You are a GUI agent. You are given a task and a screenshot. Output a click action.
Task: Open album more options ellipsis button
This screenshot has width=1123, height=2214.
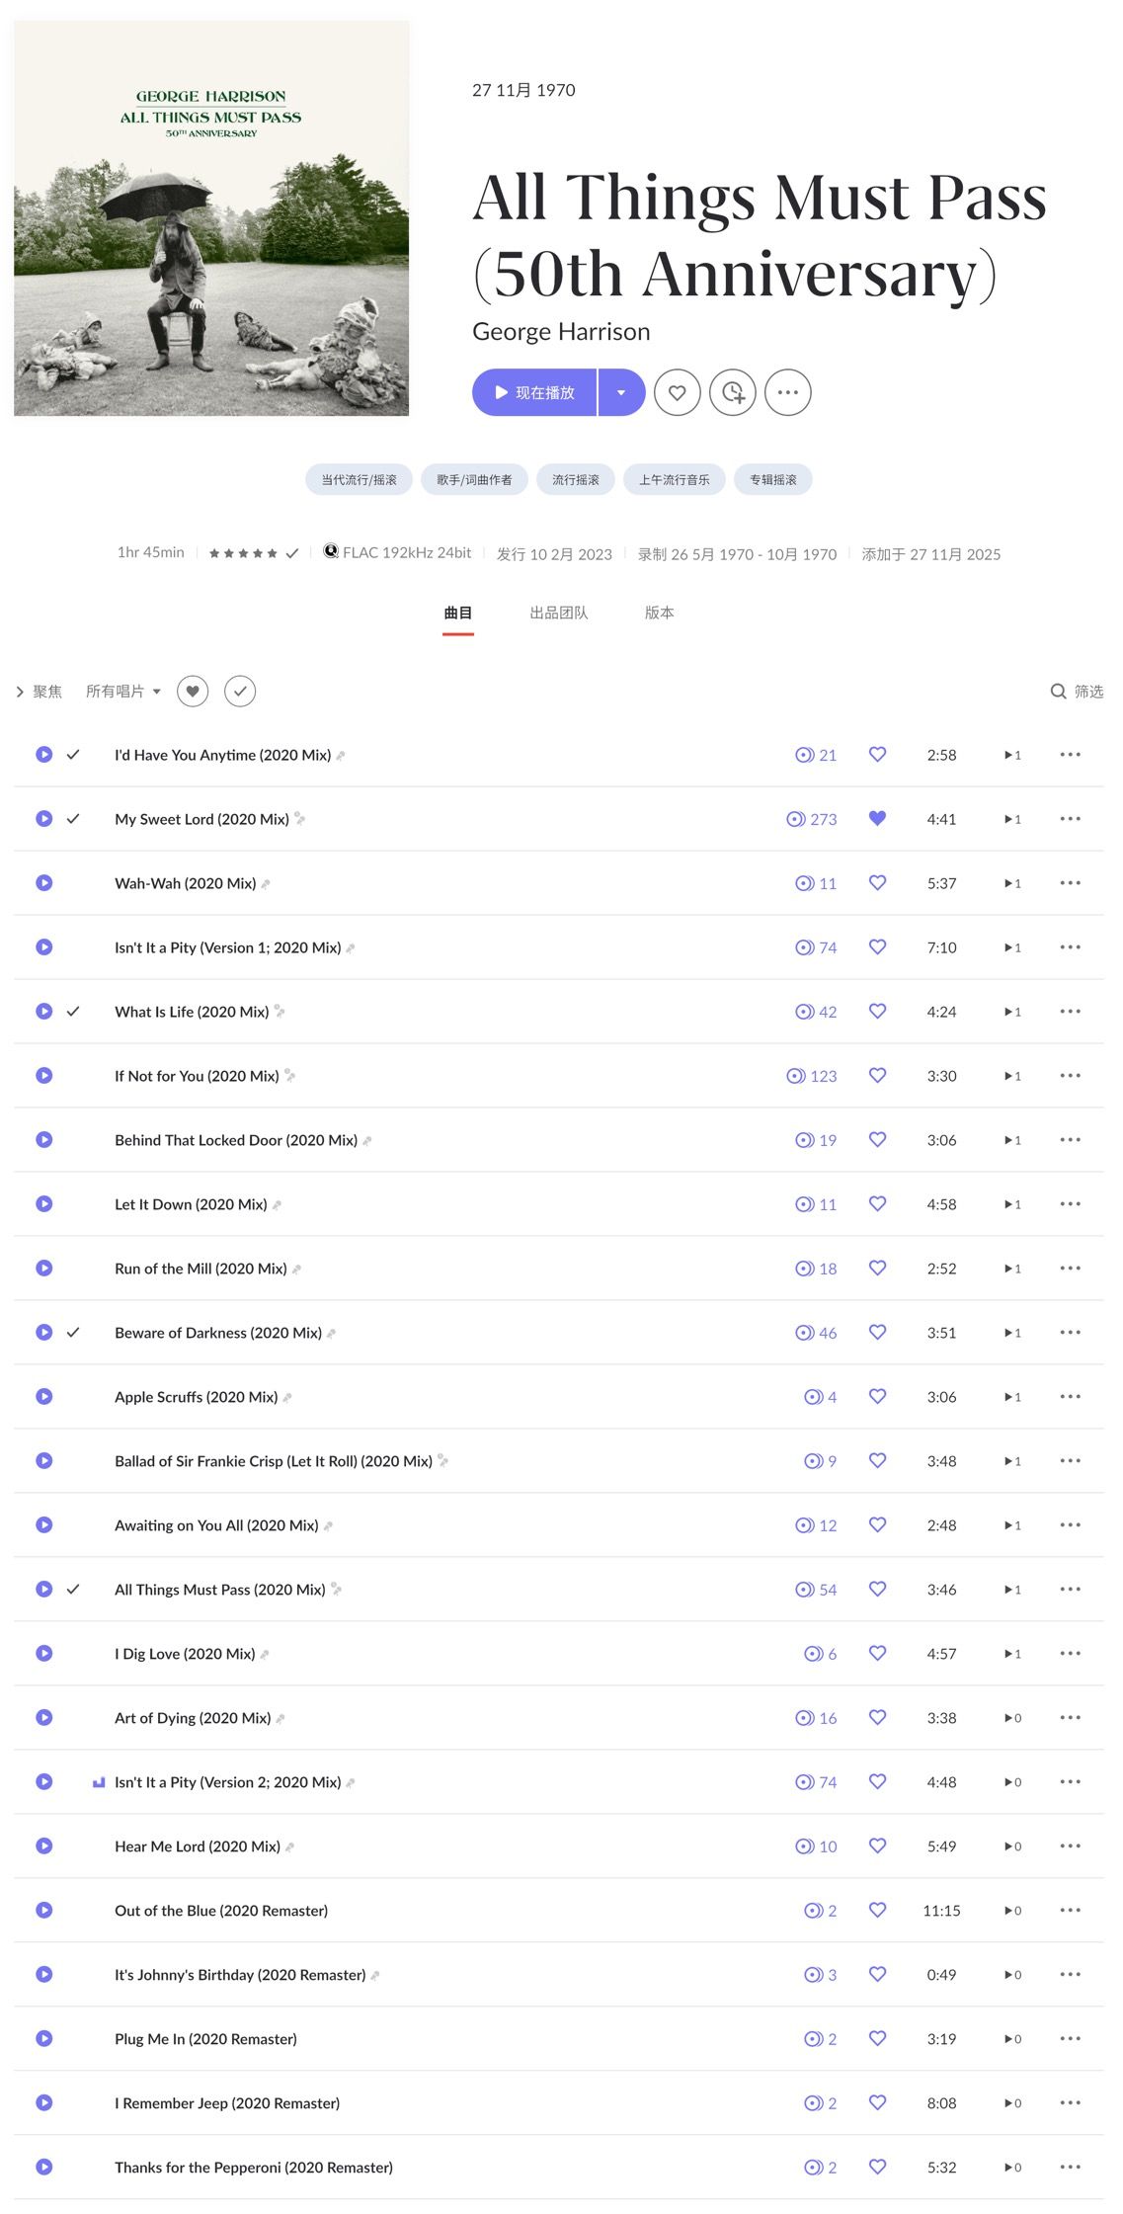point(787,393)
